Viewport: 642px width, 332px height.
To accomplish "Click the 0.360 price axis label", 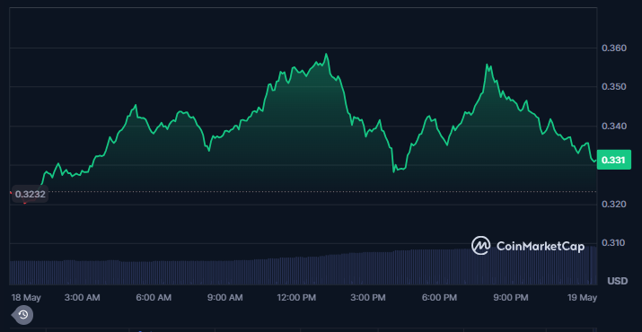I will click(x=614, y=48).
